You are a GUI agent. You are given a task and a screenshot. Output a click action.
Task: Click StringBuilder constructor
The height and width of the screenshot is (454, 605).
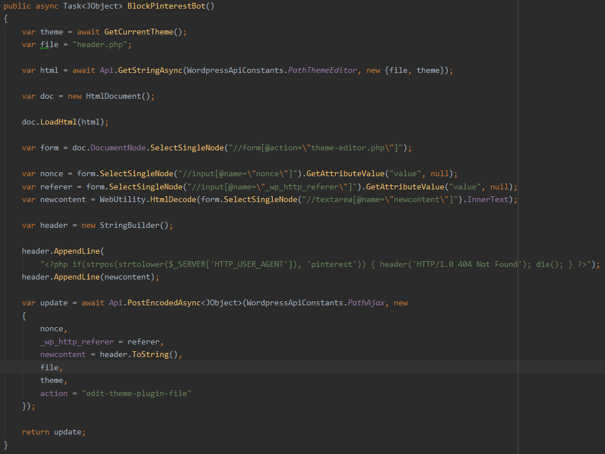click(x=129, y=226)
